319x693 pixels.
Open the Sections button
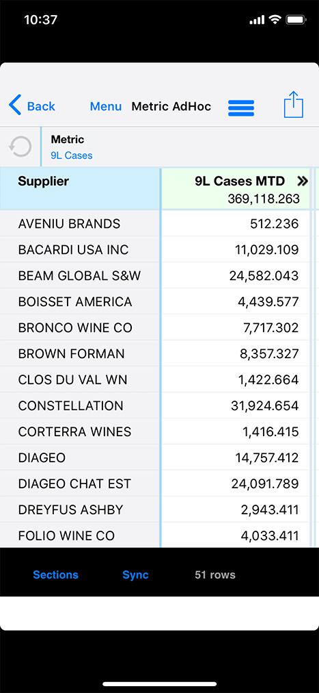[55, 575]
